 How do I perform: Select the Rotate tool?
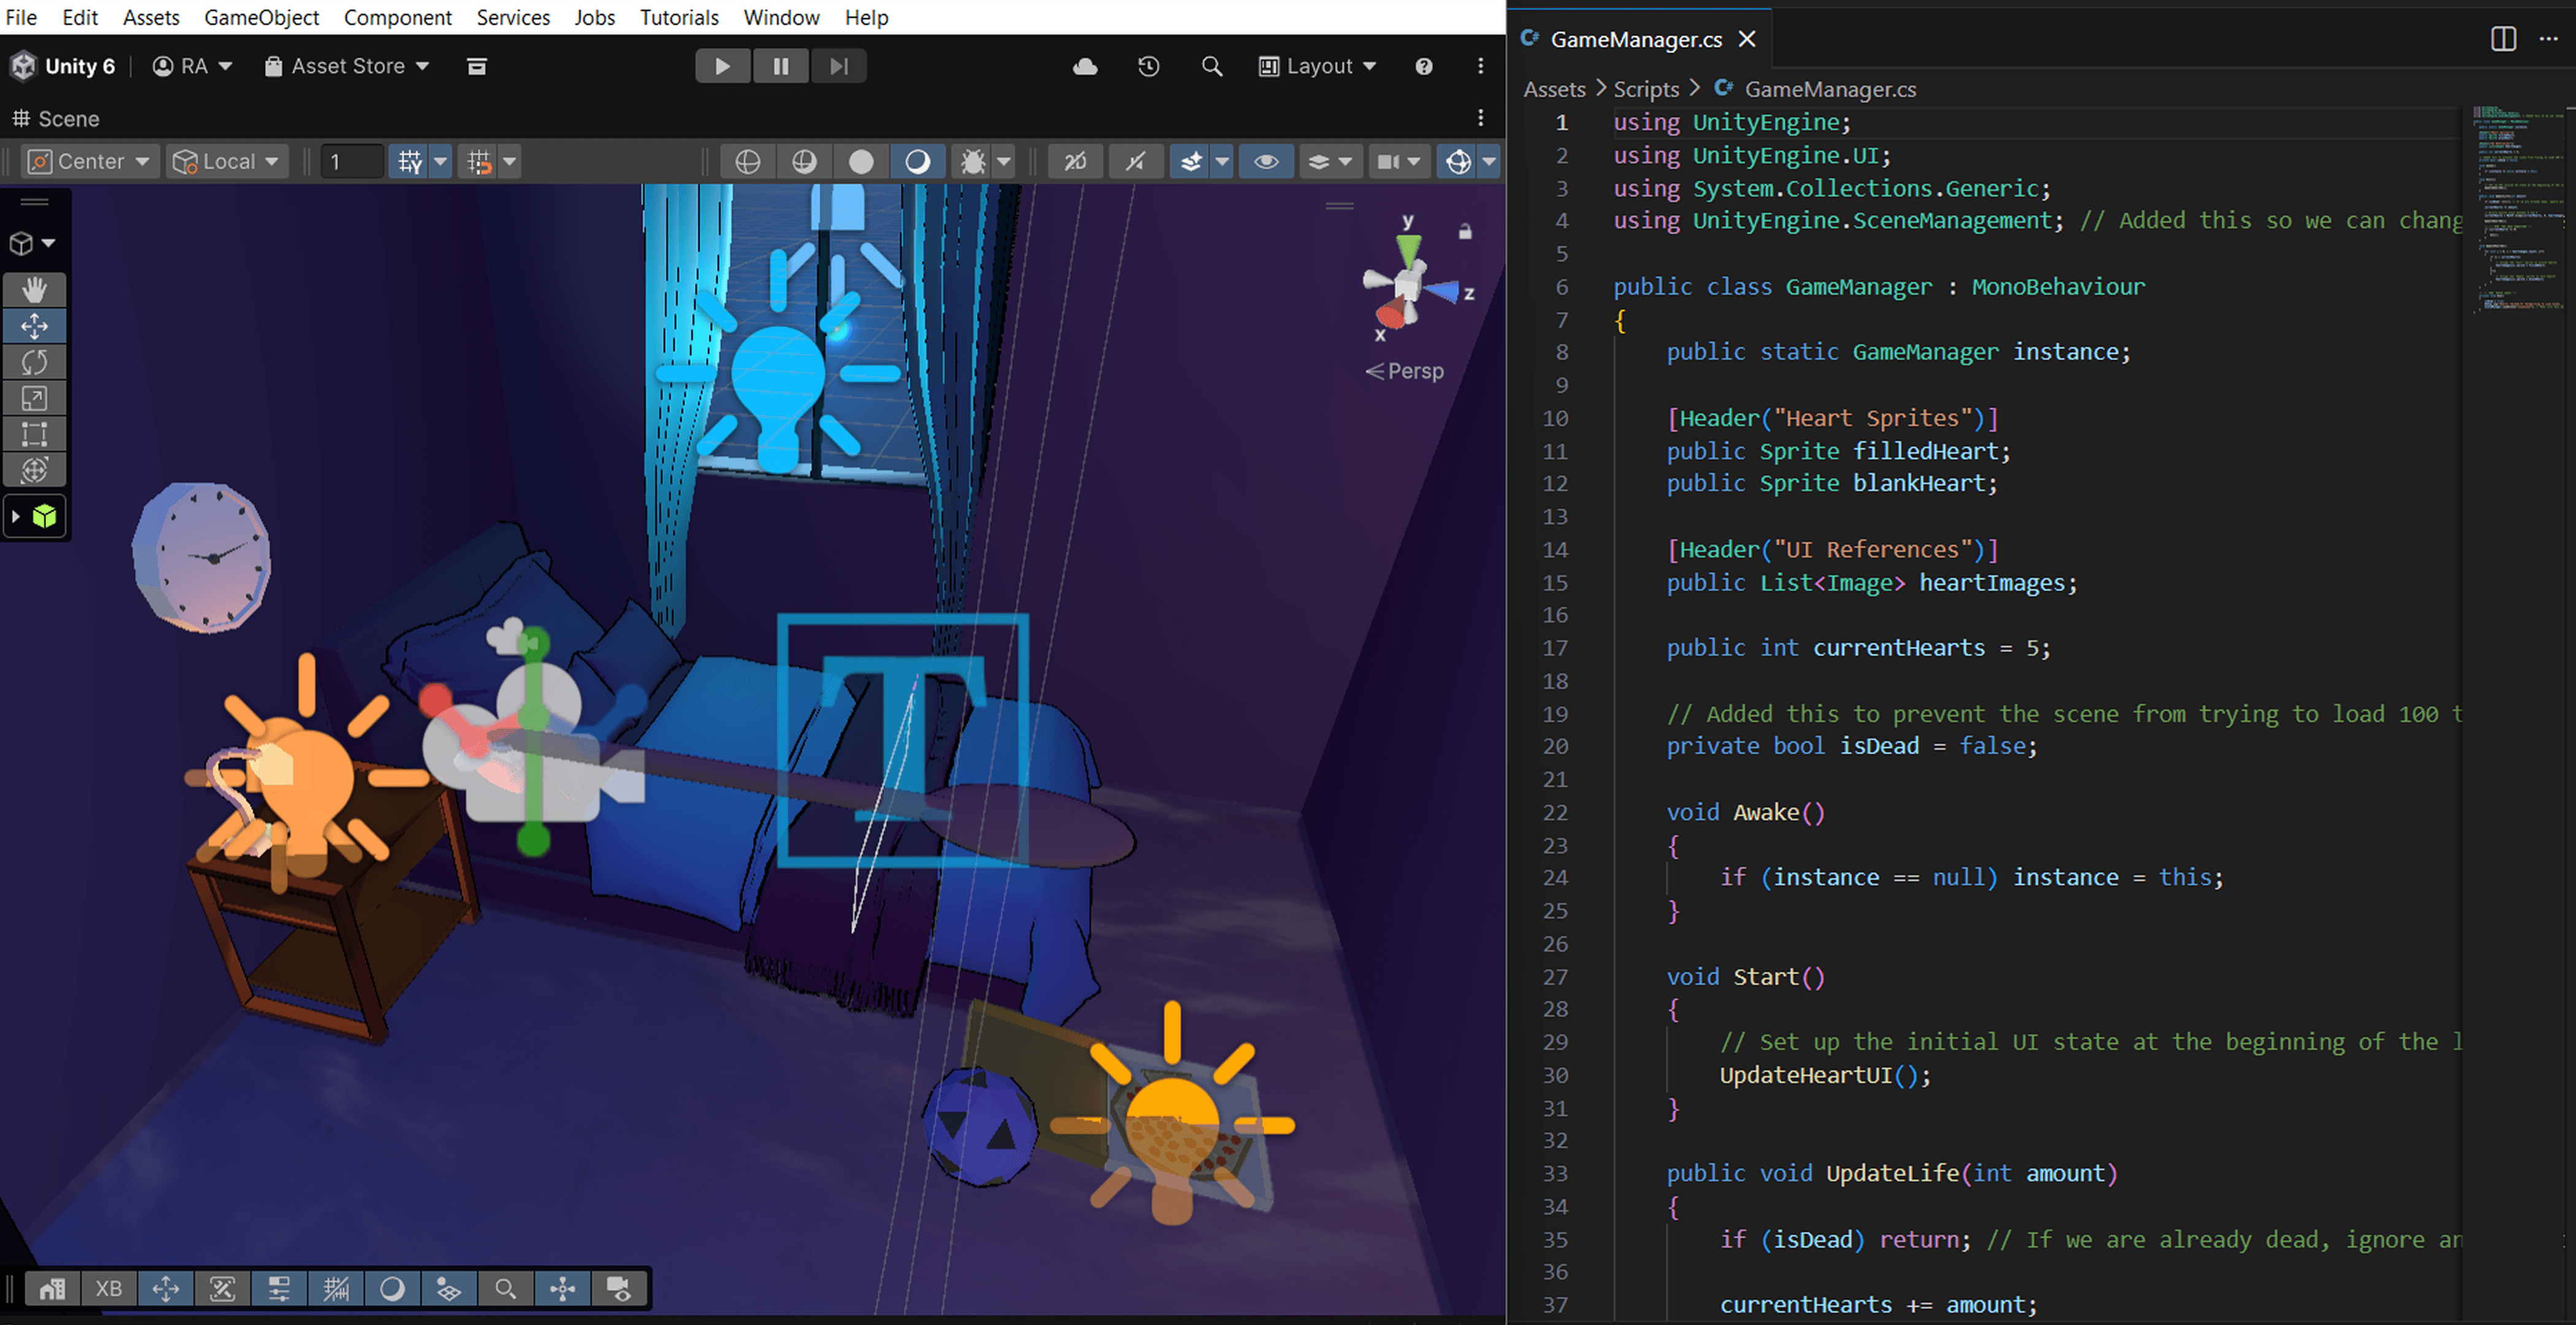click(x=34, y=362)
